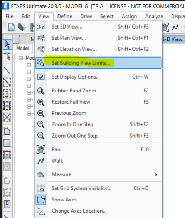Choose Set Elevation View menu entry

(99, 49)
